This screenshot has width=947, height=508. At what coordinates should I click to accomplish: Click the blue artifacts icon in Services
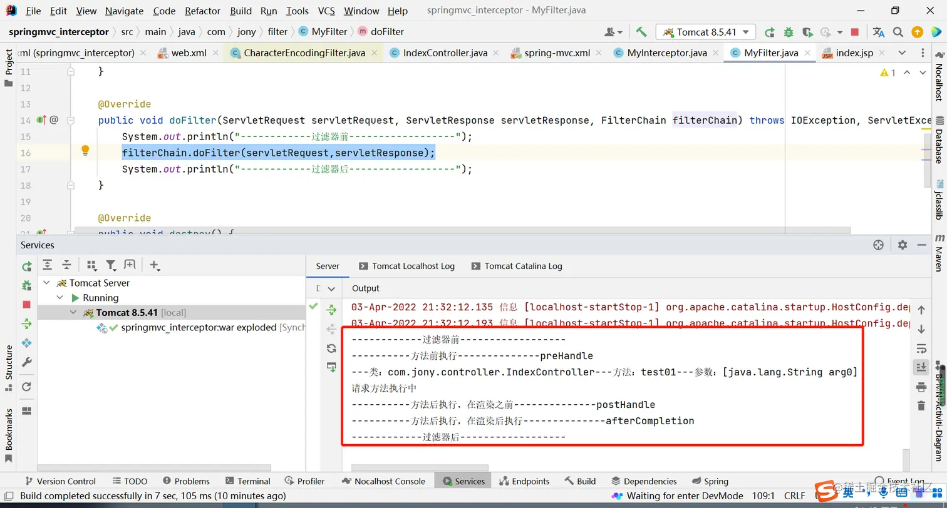26,343
